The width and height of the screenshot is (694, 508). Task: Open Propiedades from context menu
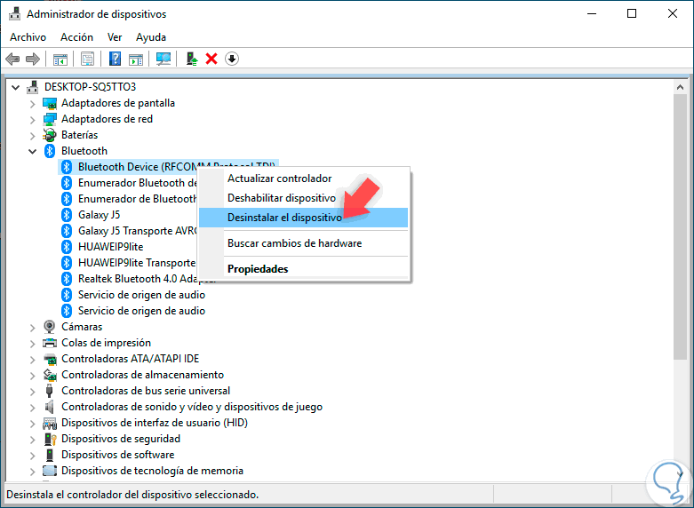[x=303, y=268]
